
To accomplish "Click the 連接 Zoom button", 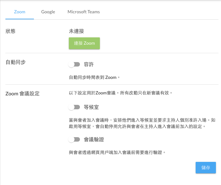I will click(x=84, y=43).
